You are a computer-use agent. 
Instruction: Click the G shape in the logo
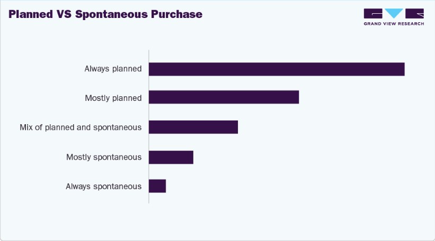pos(373,14)
